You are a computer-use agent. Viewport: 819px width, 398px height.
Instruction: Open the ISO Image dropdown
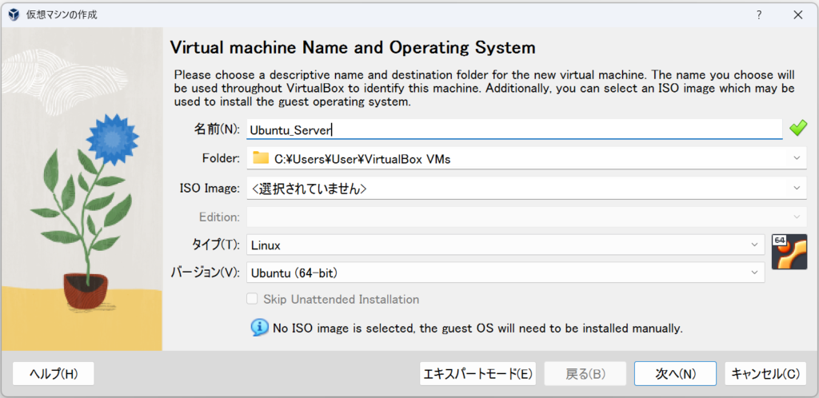click(797, 188)
